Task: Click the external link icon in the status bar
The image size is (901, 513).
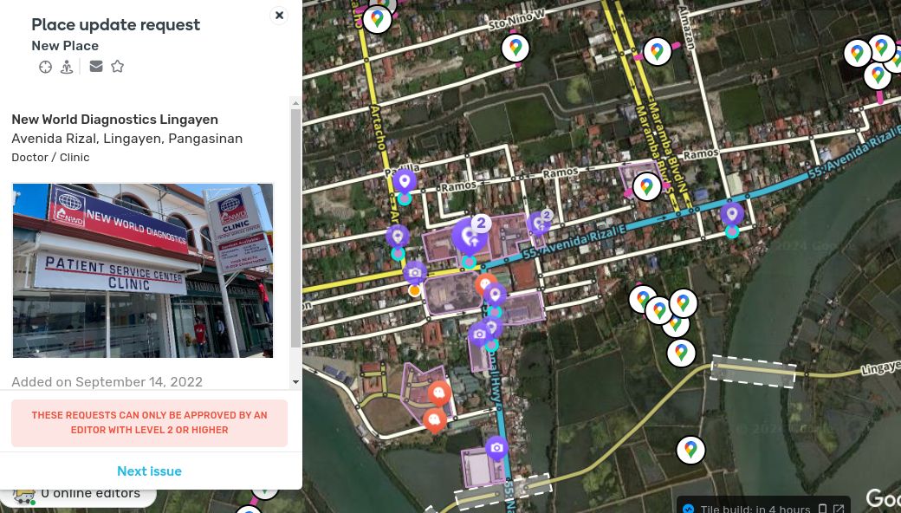Action: (x=839, y=509)
